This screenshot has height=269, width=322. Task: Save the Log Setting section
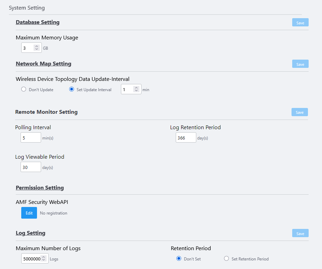tap(300, 233)
